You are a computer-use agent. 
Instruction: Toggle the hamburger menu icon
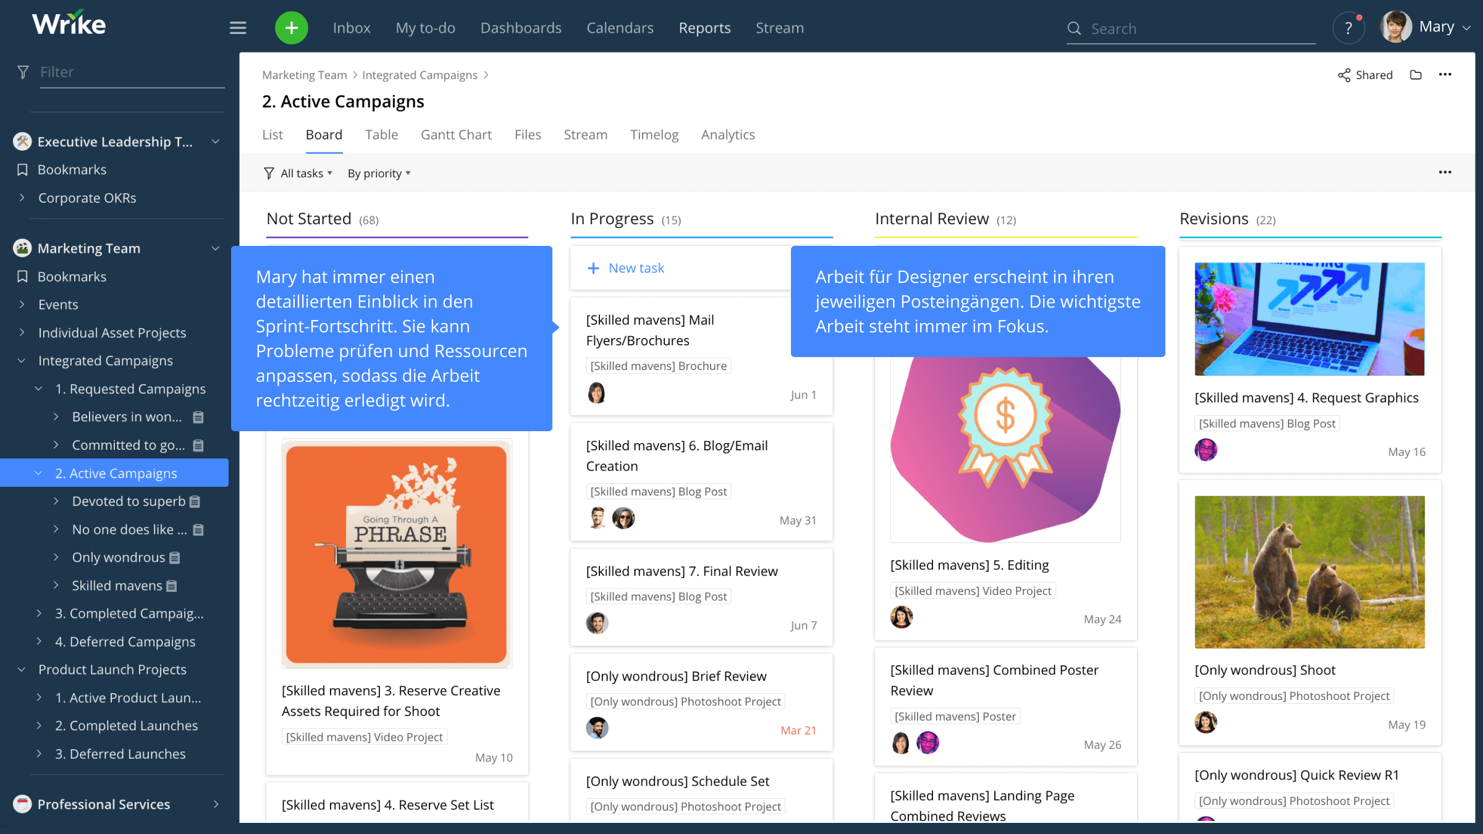point(238,28)
